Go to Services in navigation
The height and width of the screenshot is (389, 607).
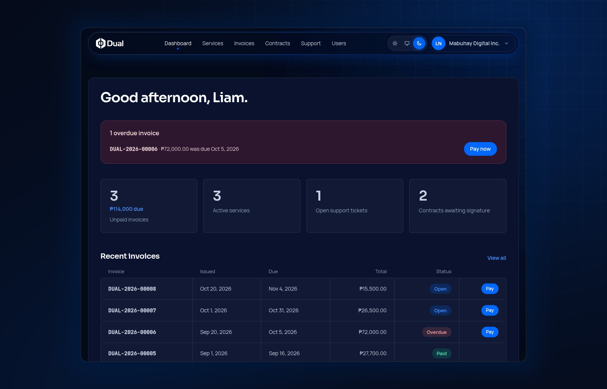pyautogui.click(x=213, y=43)
